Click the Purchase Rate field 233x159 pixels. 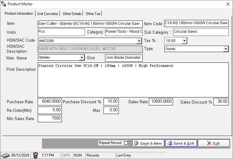pyautogui.click(x=50, y=102)
